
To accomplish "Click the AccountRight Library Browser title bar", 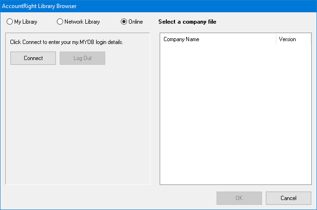I will coord(142,6).
